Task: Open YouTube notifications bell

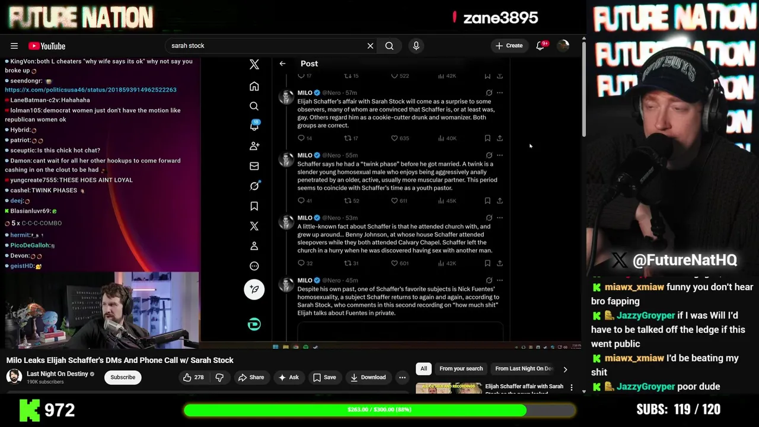Action: [x=540, y=46]
